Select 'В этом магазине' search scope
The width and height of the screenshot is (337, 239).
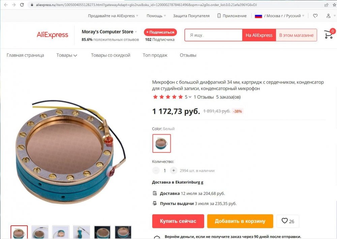click(x=296, y=35)
